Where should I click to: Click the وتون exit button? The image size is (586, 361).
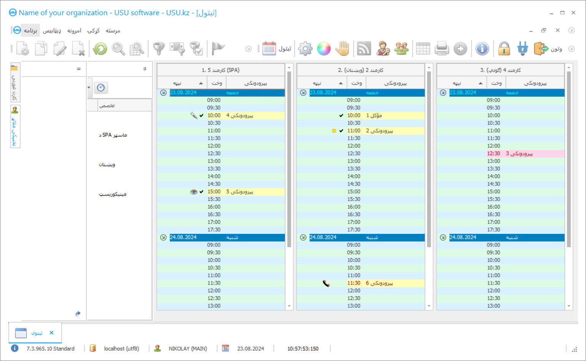coord(548,49)
